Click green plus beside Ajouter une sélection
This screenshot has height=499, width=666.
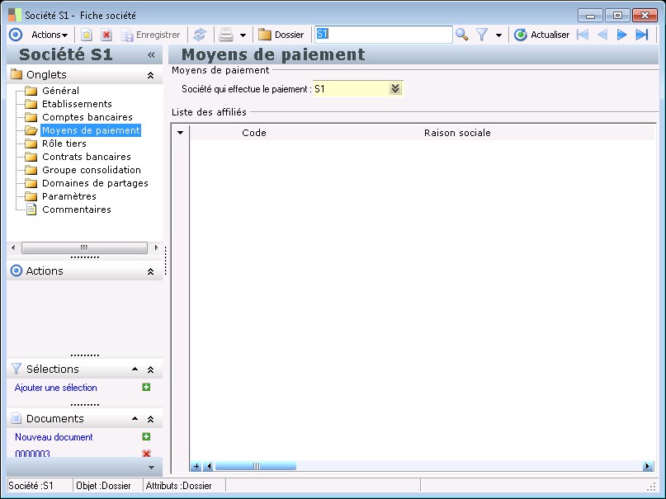point(146,388)
